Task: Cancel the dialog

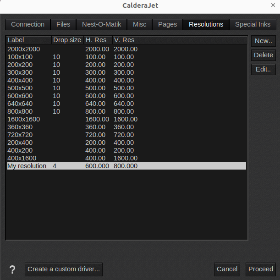Action: (227, 269)
